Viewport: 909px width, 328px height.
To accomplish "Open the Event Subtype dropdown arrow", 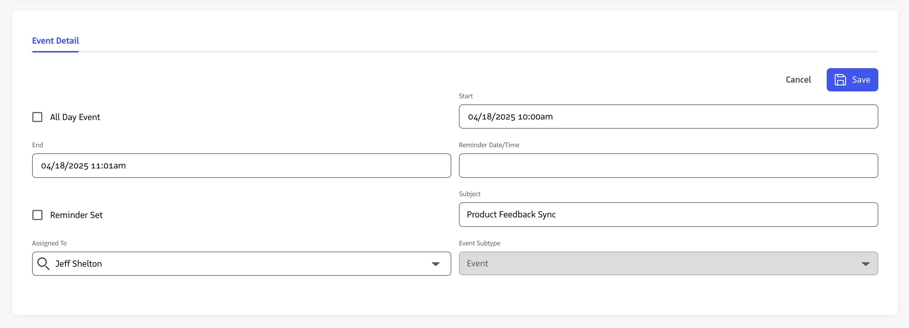I will (865, 264).
